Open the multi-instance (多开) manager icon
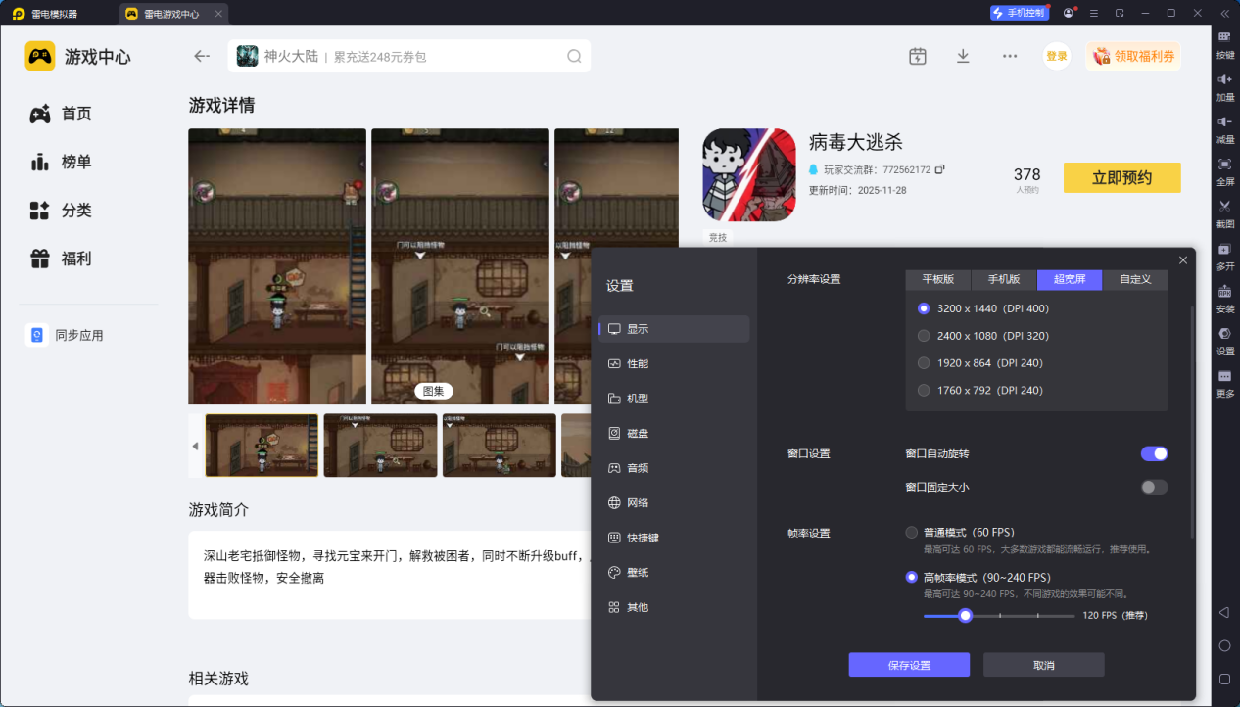Viewport: 1240px width, 707px height. [1224, 256]
